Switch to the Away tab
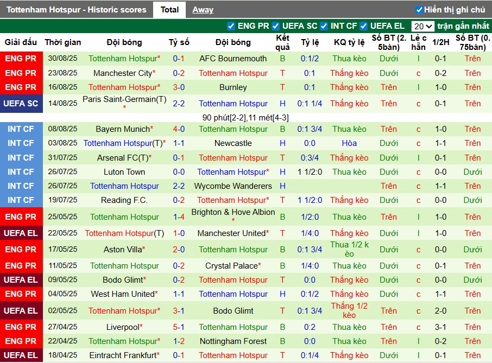This screenshot has width=492, height=363. [x=203, y=10]
